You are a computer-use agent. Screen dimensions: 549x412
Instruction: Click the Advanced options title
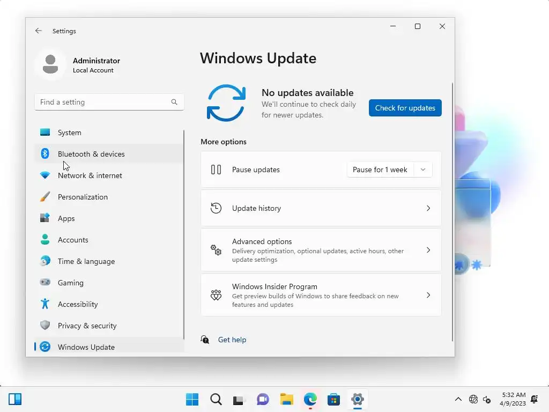click(x=262, y=241)
